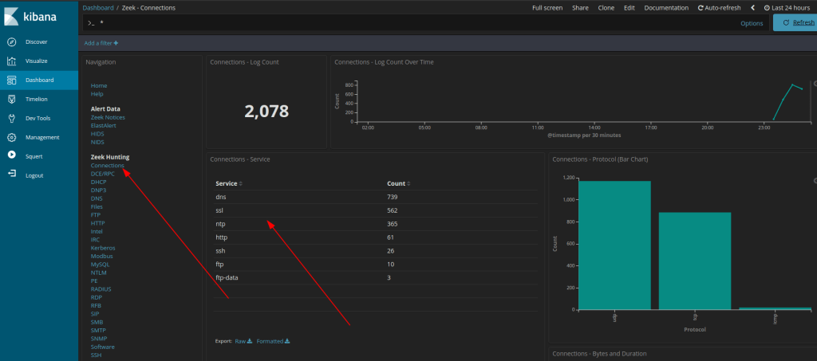This screenshot has width=817, height=361.
Task: Open the Discover compass icon
Action: tap(11, 41)
